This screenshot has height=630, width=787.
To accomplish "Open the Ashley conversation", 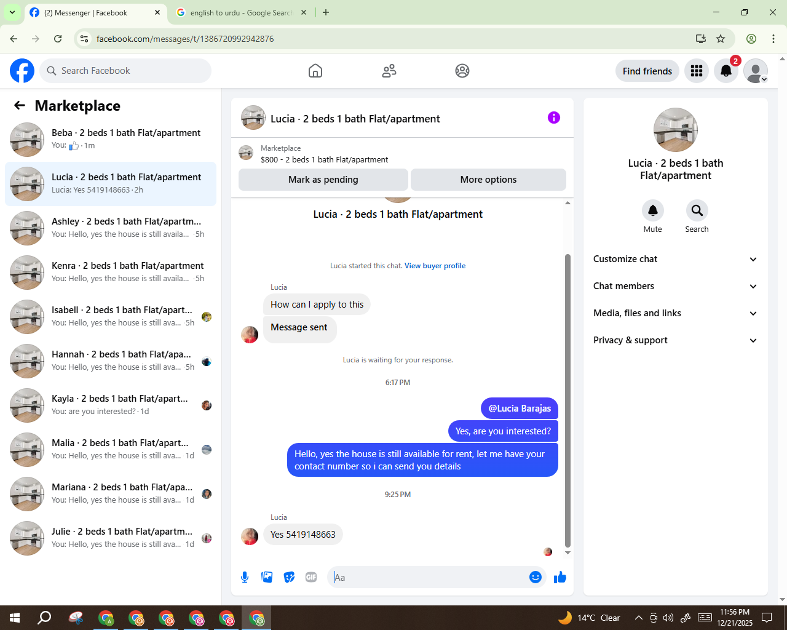I will (111, 228).
